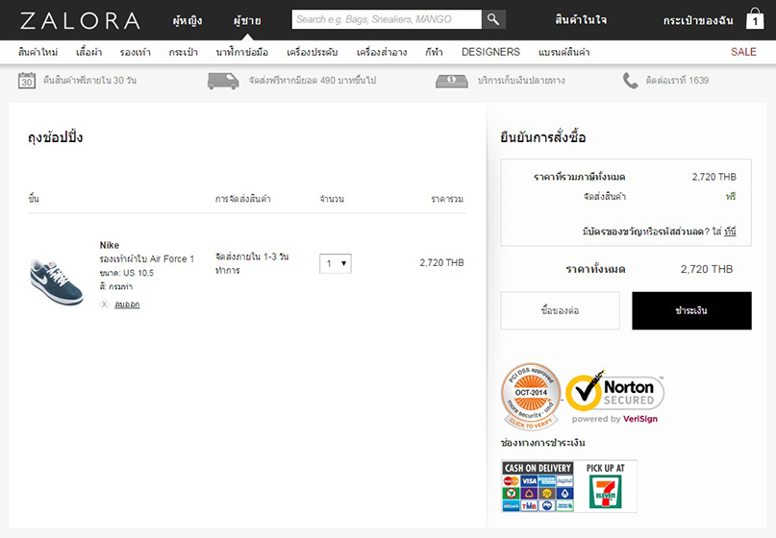The width and height of the screenshot is (776, 538).
Task: Focus the search input field
Action: point(387,19)
